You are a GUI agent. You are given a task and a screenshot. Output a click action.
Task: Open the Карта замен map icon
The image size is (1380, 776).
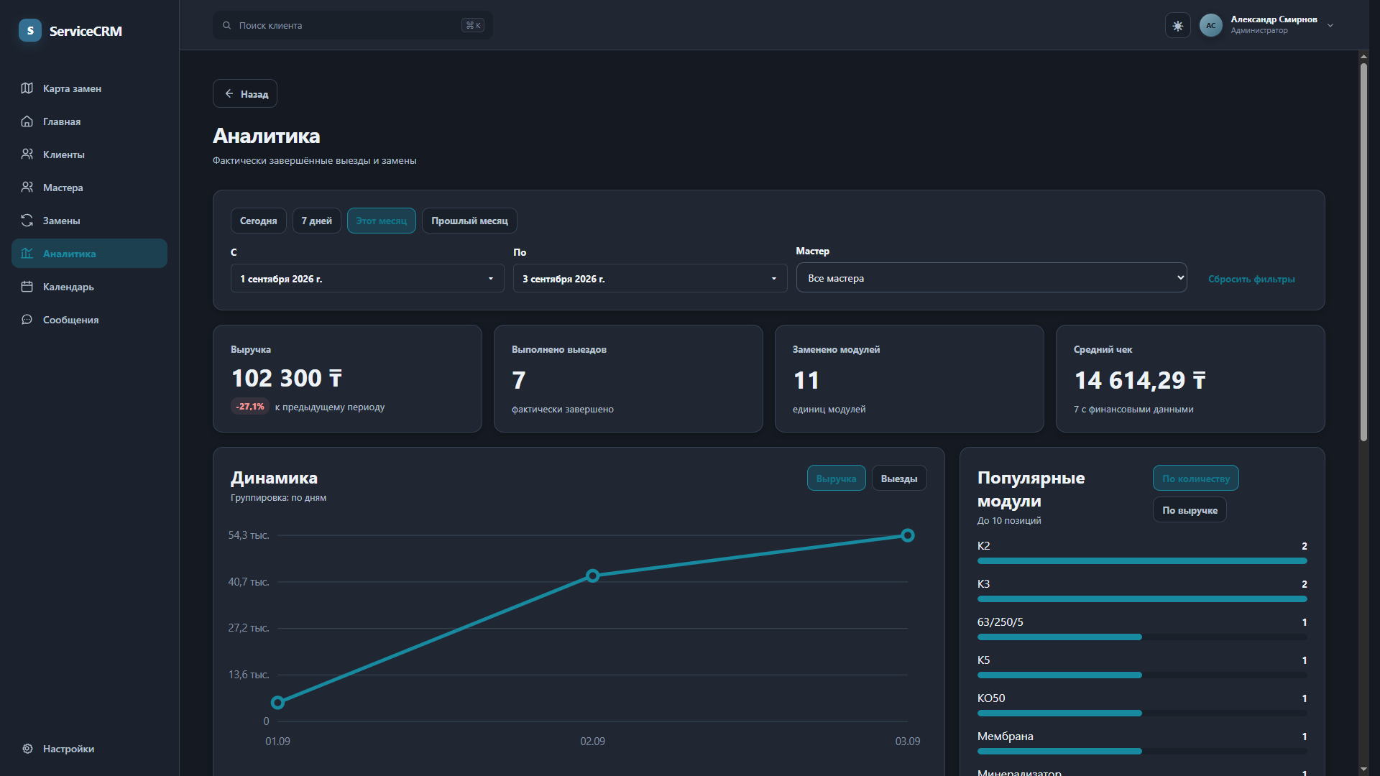[x=27, y=88]
